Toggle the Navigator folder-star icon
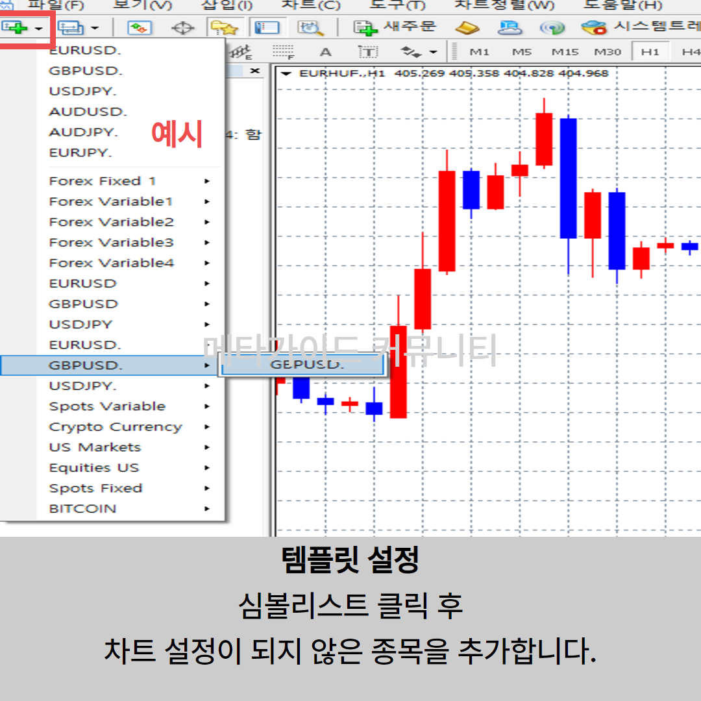The image size is (701, 701). pos(223,28)
